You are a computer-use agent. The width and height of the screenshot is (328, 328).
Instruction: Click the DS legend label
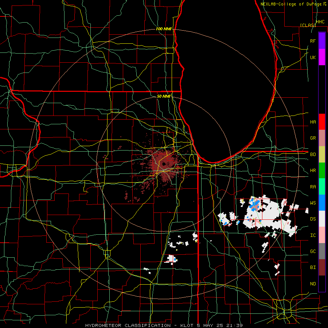(x=313, y=219)
